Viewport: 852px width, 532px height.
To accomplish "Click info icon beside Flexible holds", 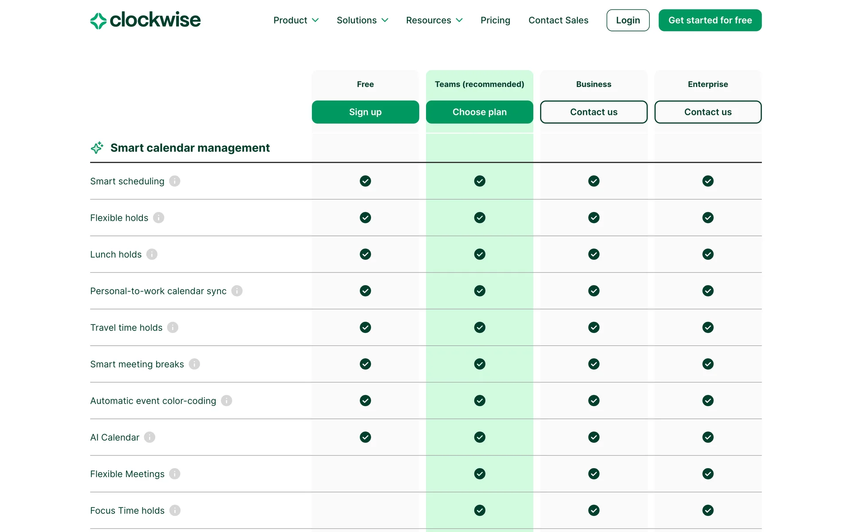I will coord(158,218).
